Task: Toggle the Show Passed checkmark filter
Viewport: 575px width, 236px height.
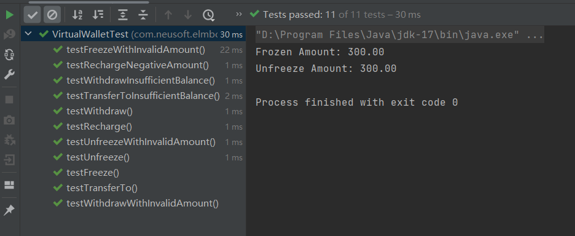Action: (33, 15)
